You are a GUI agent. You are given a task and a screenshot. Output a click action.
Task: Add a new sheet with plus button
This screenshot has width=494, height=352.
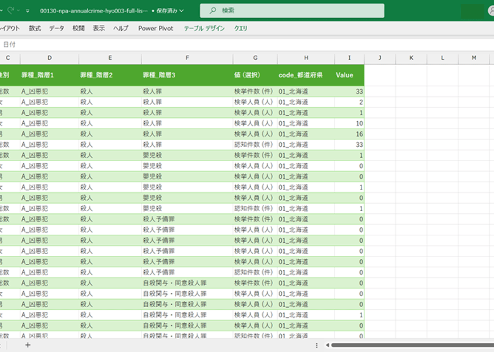[x=28, y=345]
